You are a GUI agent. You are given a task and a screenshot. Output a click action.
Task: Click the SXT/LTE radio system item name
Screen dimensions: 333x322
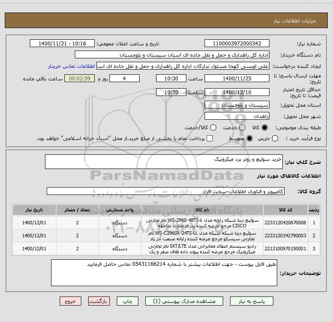coord(202,249)
